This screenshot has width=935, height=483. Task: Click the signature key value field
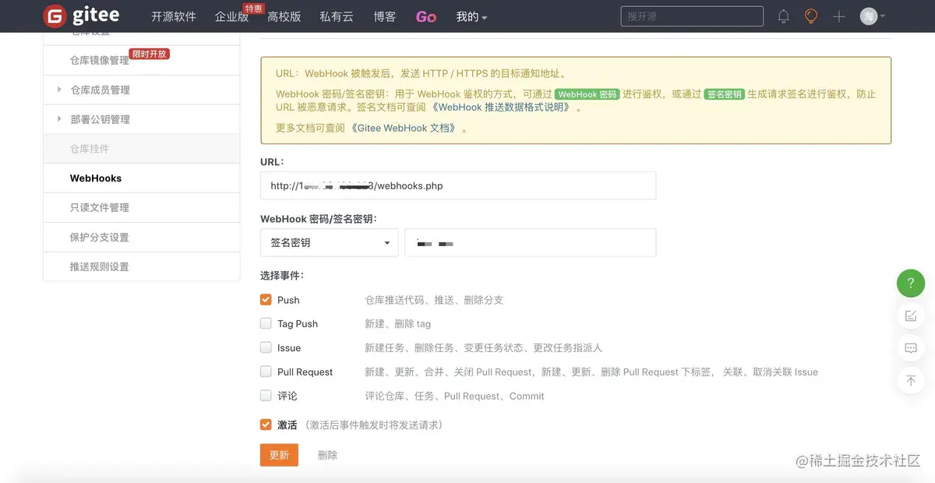pyautogui.click(x=531, y=242)
